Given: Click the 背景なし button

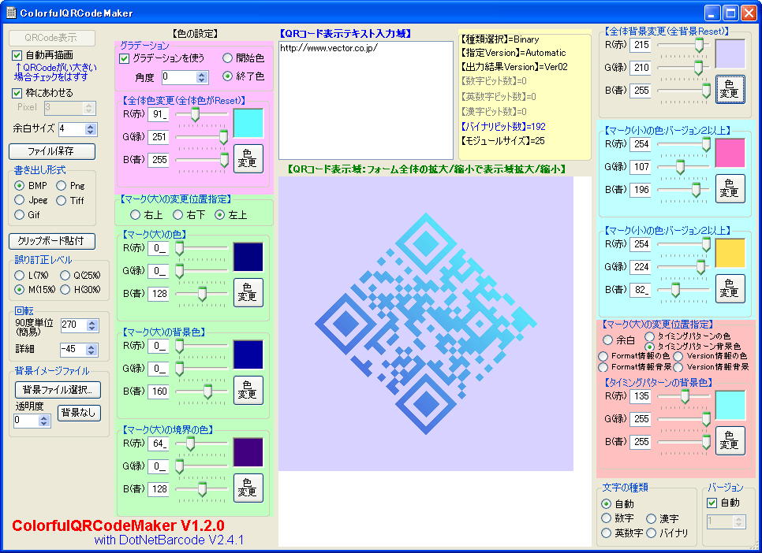Looking at the screenshot, I should (x=79, y=413).
